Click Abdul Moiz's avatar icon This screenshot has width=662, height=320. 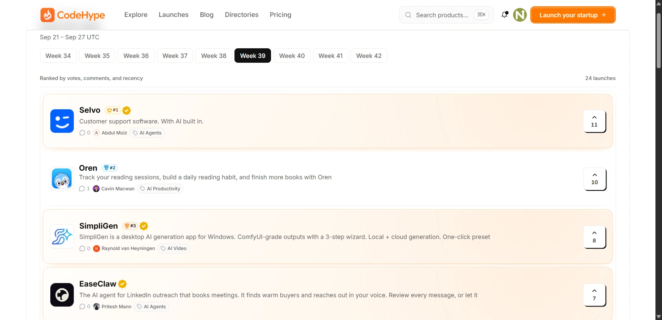pyautogui.click(x=97, y=133)
